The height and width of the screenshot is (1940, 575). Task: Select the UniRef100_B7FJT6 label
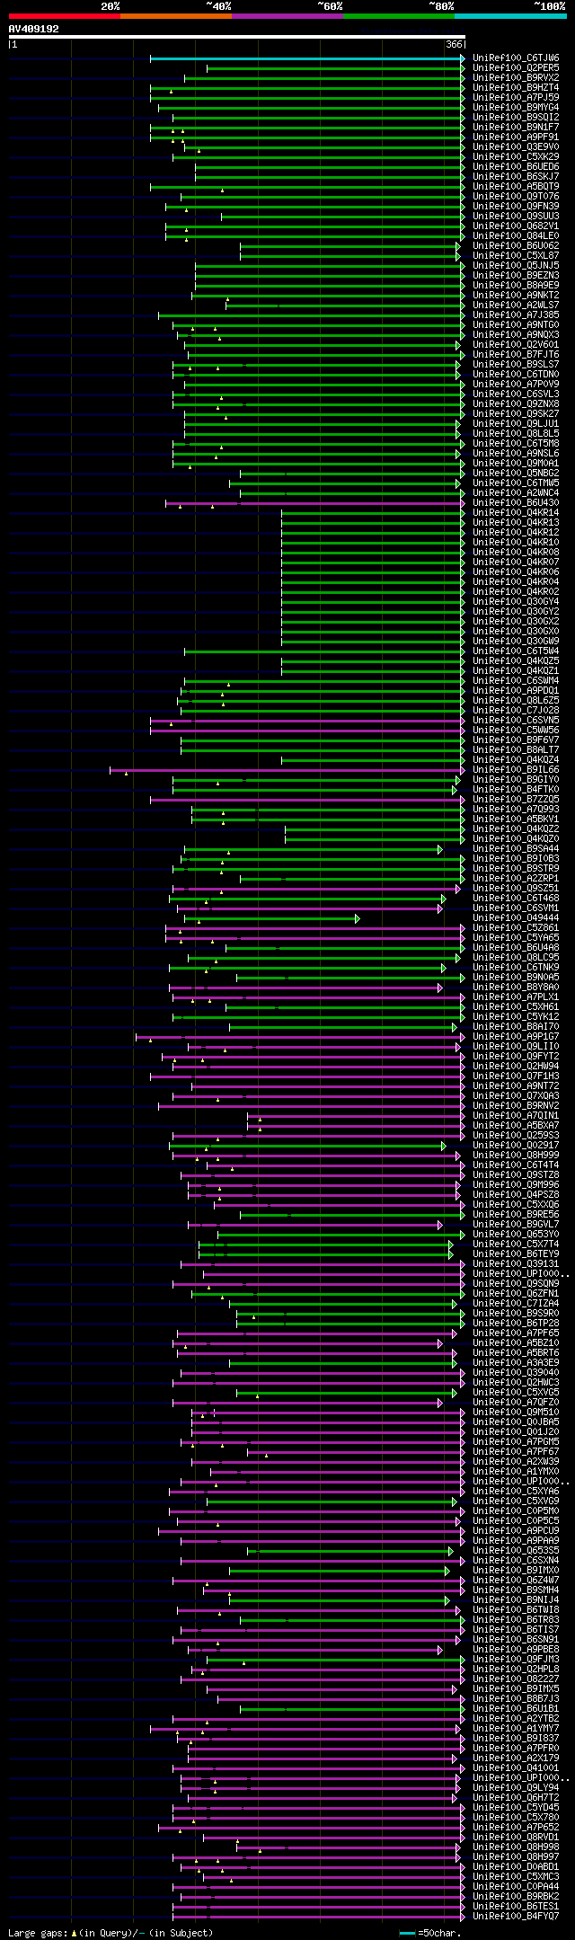click(516, 355)
